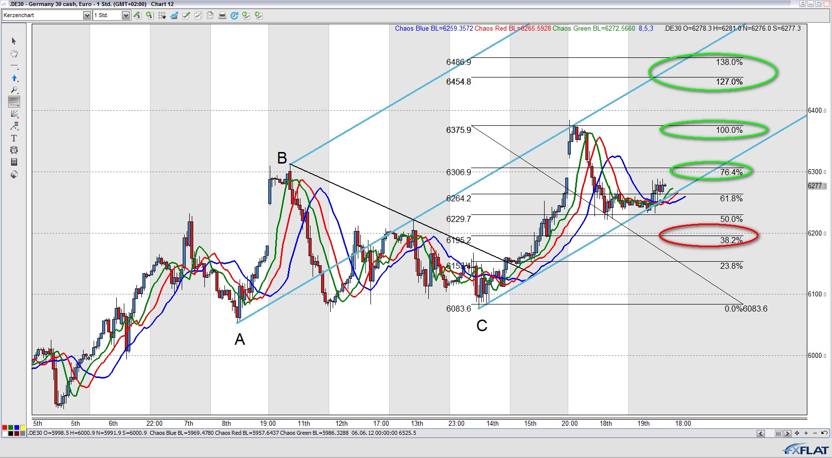Toggle the Fibonacci retracement lines tool
This screenshot has height=458, width=832.
tap(14, 102)
